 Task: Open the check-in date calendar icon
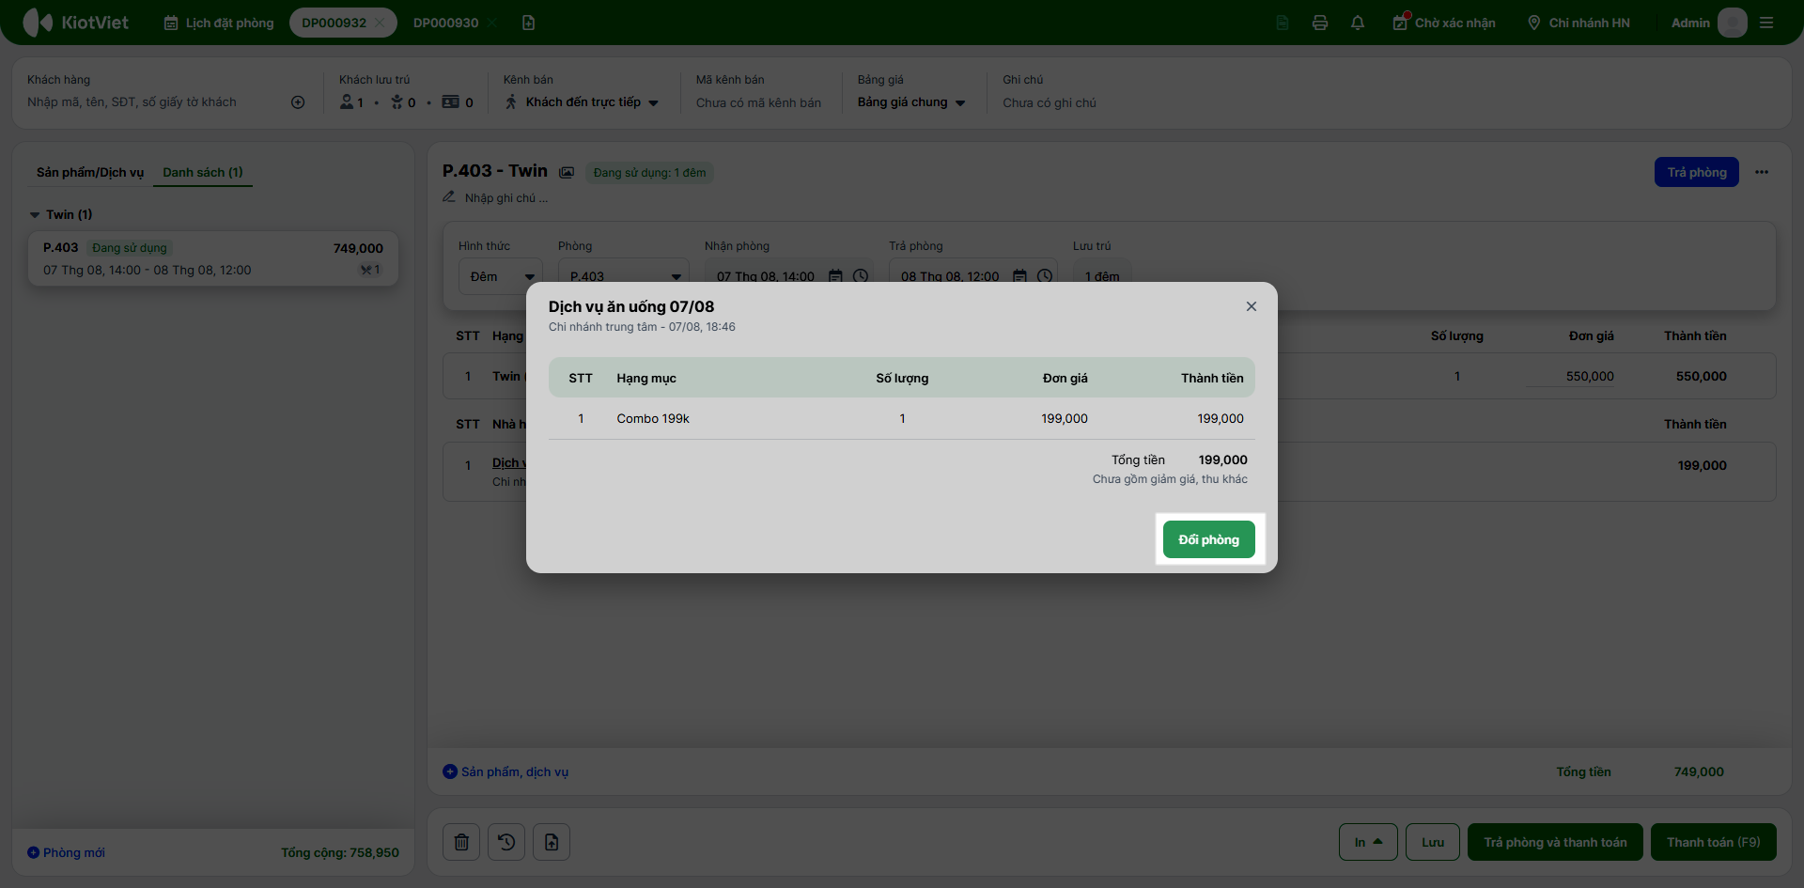(x=835, y=276)
